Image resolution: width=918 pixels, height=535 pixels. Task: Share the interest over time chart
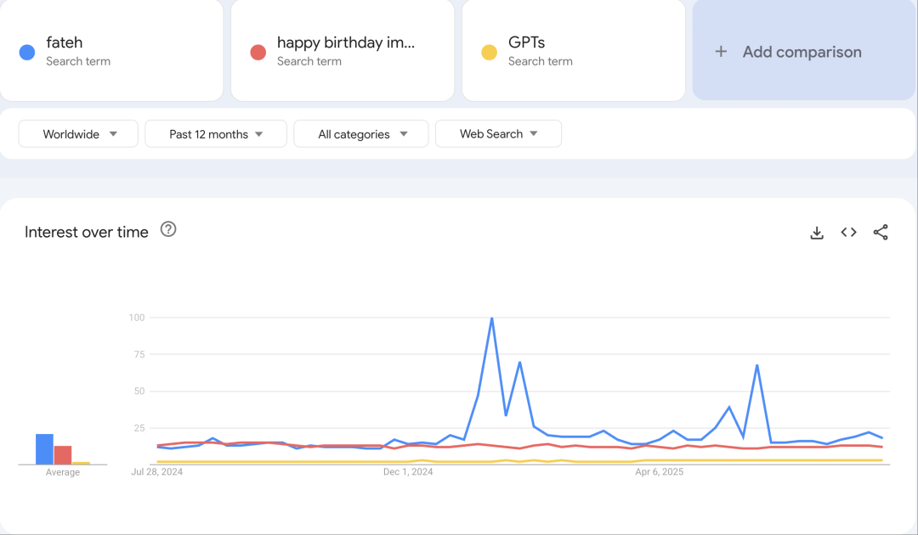pyautogui.click(x=881, y=233)
